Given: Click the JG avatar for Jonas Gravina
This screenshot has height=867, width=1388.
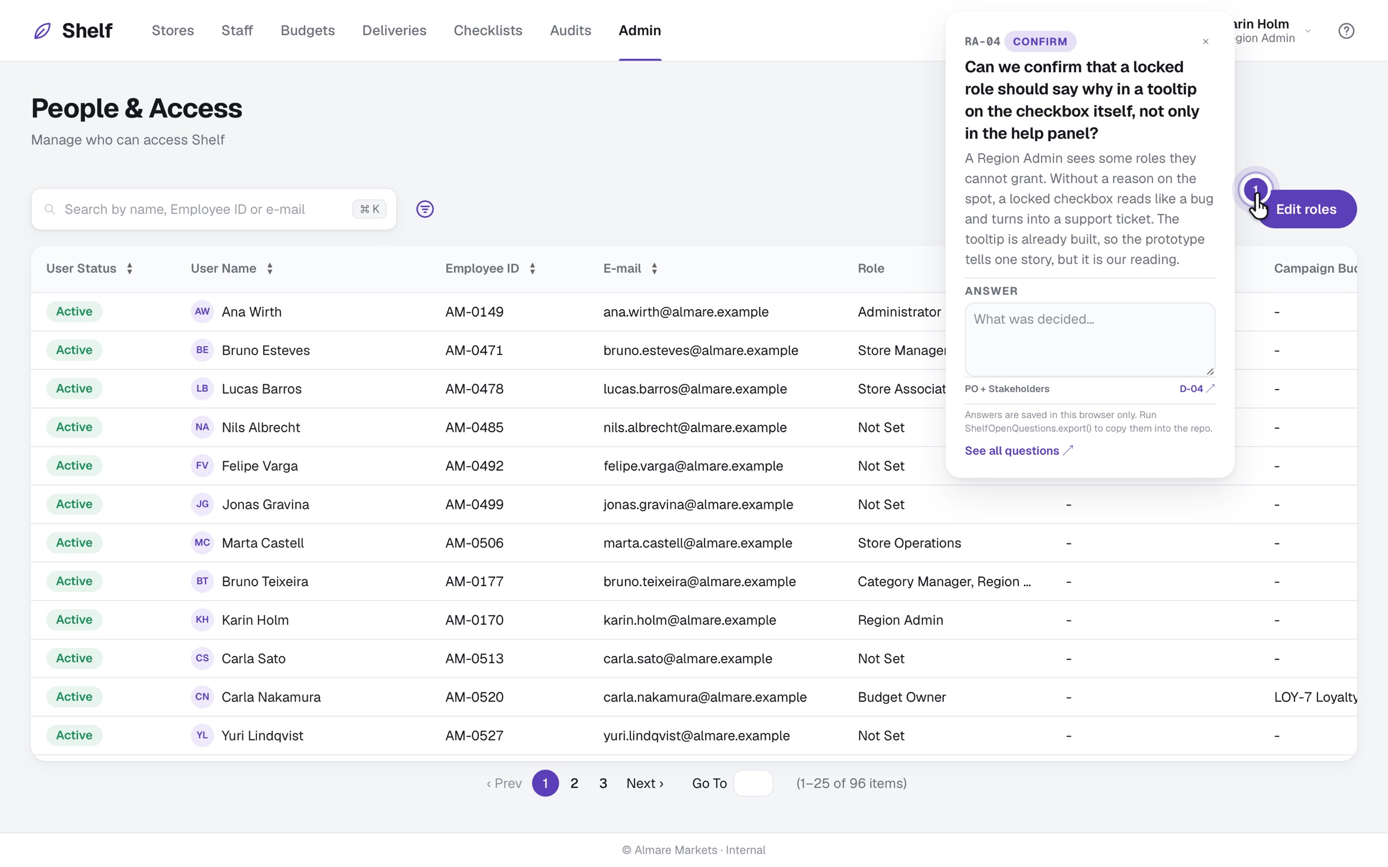Looking at the screenshot, I should point(202,504).
